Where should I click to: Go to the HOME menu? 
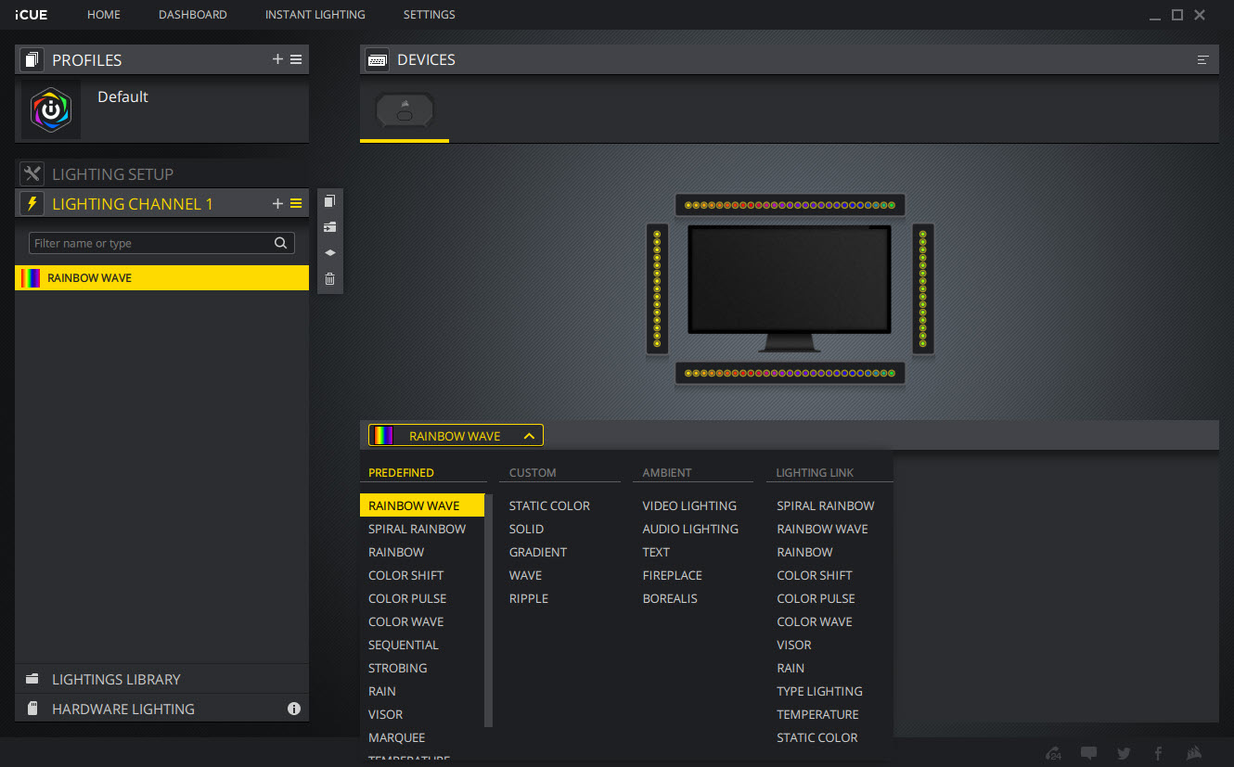(104, 15)
